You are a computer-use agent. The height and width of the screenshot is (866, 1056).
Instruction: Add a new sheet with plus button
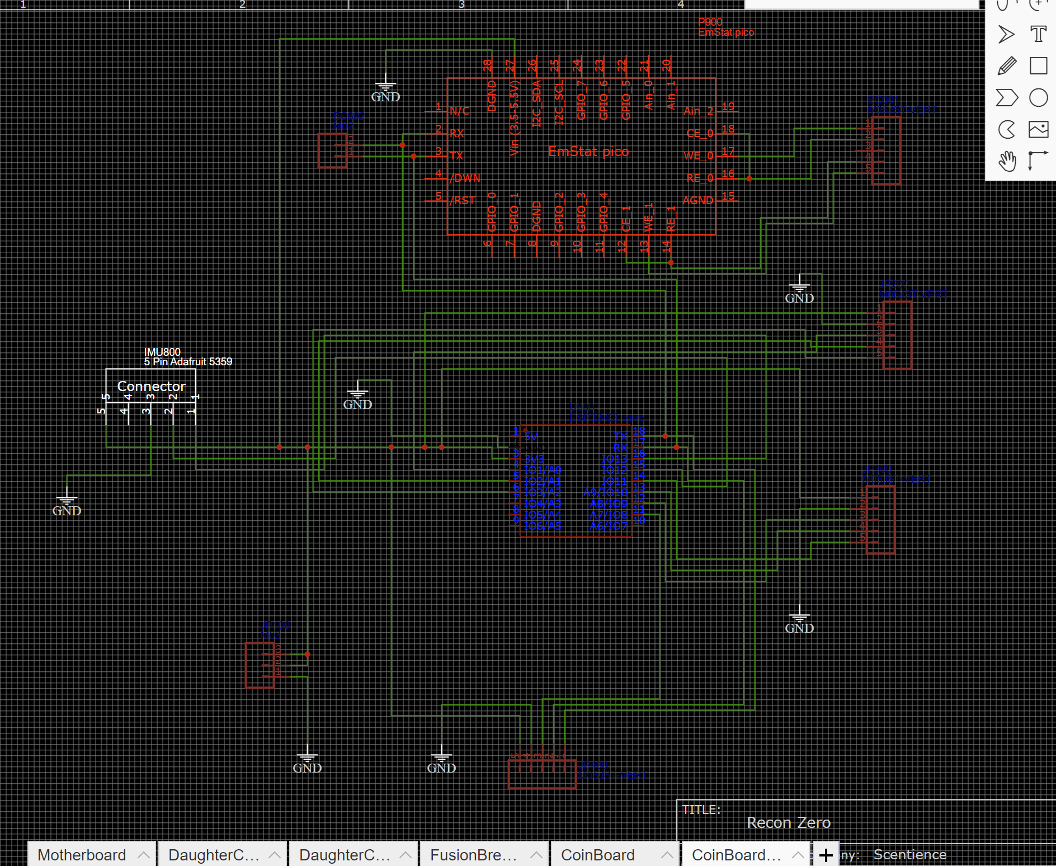click(826, 855)
